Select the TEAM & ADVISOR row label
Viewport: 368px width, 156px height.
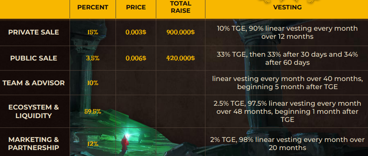pos(34,83)
